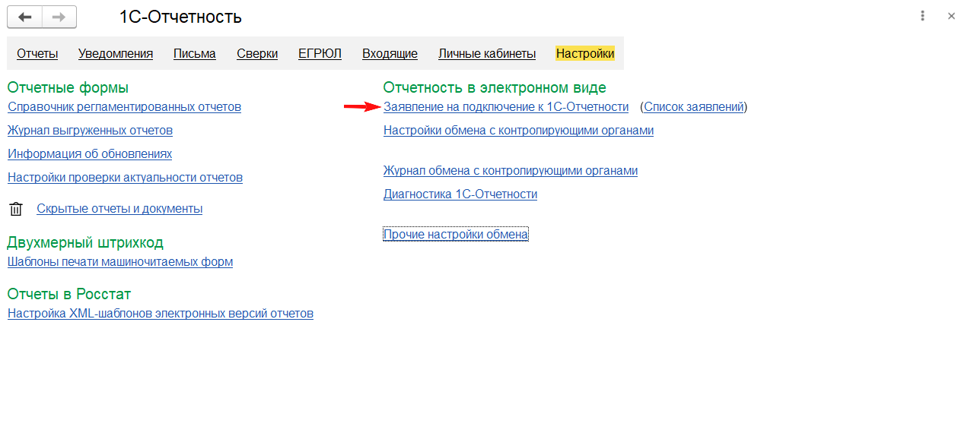Screen dimensions: 974x439
Task: Open Журнал обмена с контролирующими органами
Action: [x=511, y=171]
